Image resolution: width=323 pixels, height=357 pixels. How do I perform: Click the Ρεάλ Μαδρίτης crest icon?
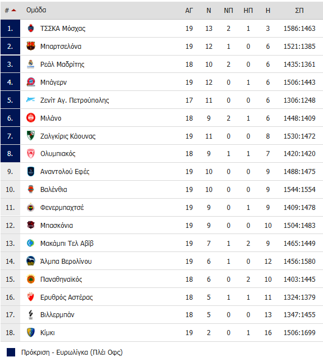pos(31,64)
